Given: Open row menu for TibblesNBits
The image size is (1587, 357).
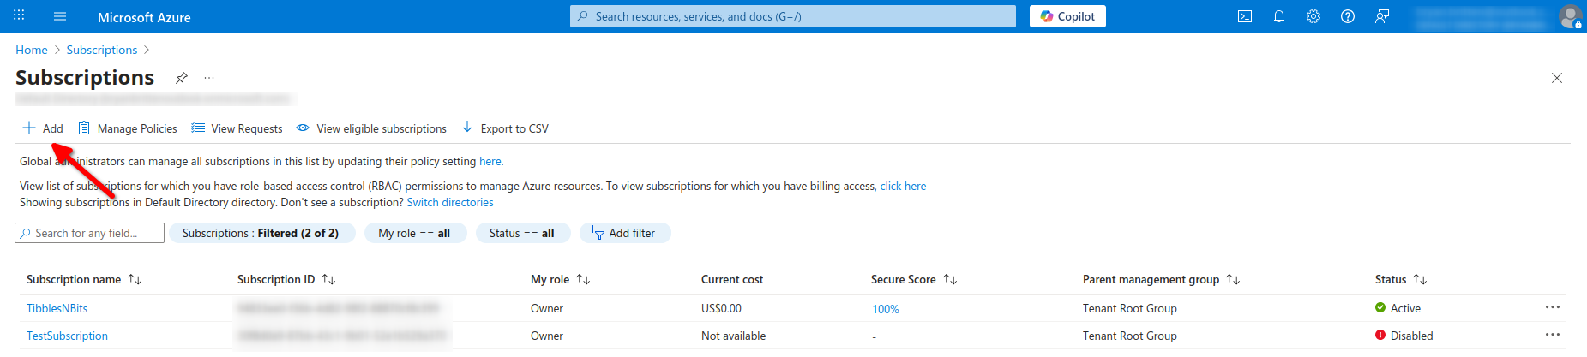Looking at the screenshot, I should click(1553, 307).
